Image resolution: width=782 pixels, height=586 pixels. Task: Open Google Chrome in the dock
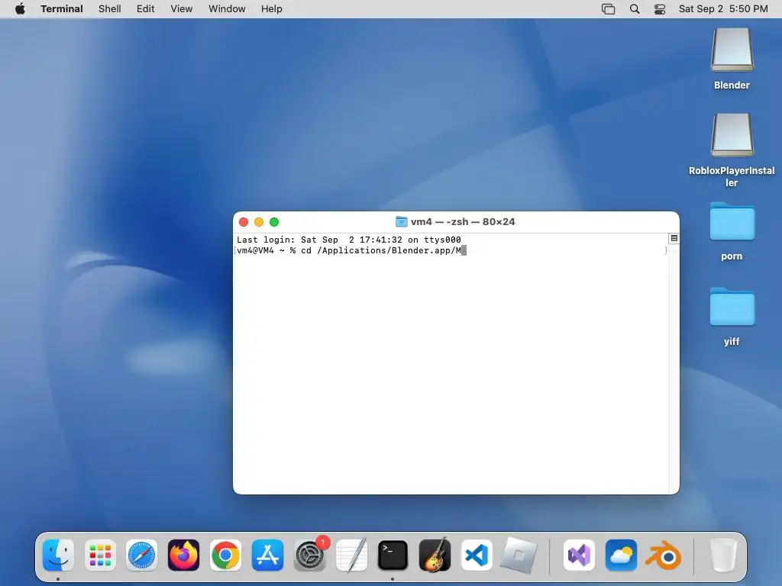(225, 555)
